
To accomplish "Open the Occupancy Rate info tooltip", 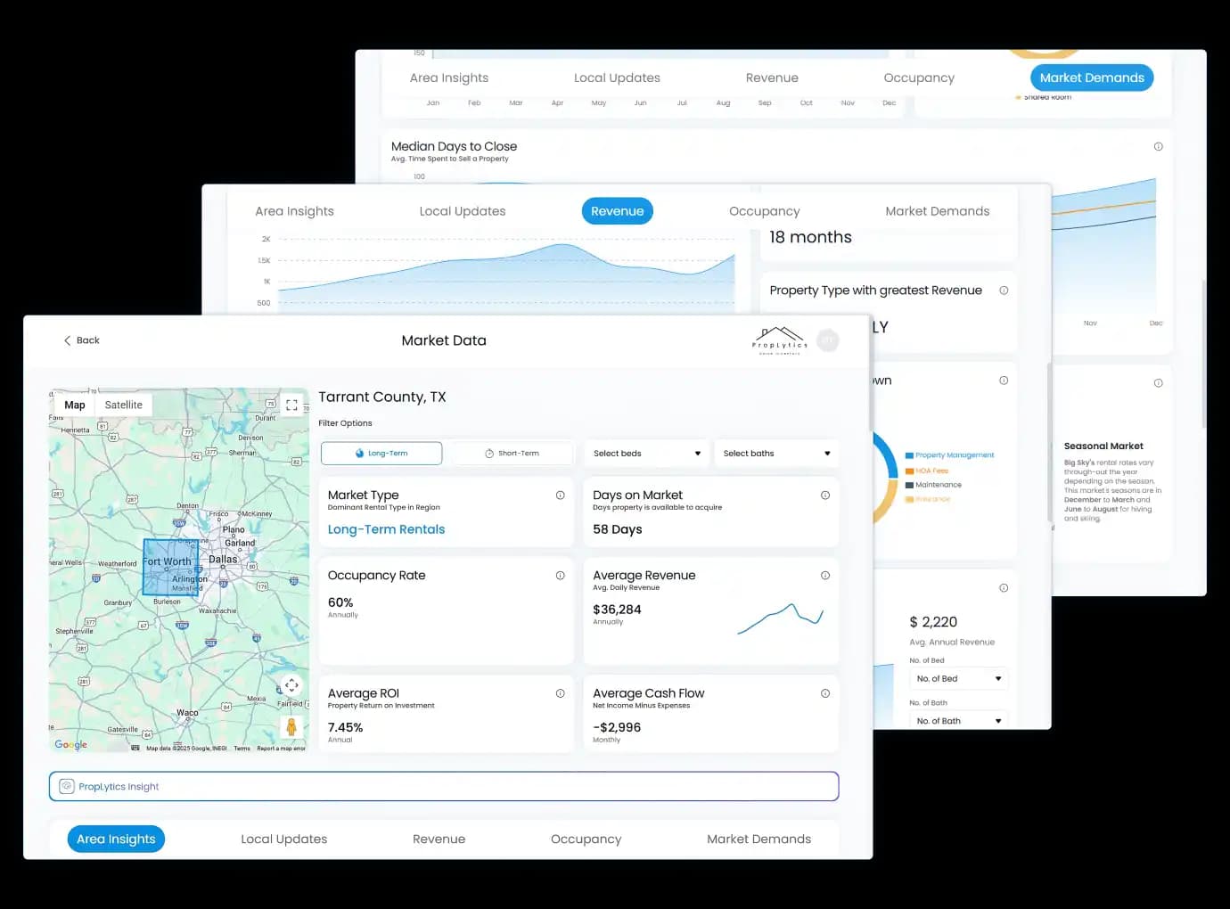I will pos(560,575).
